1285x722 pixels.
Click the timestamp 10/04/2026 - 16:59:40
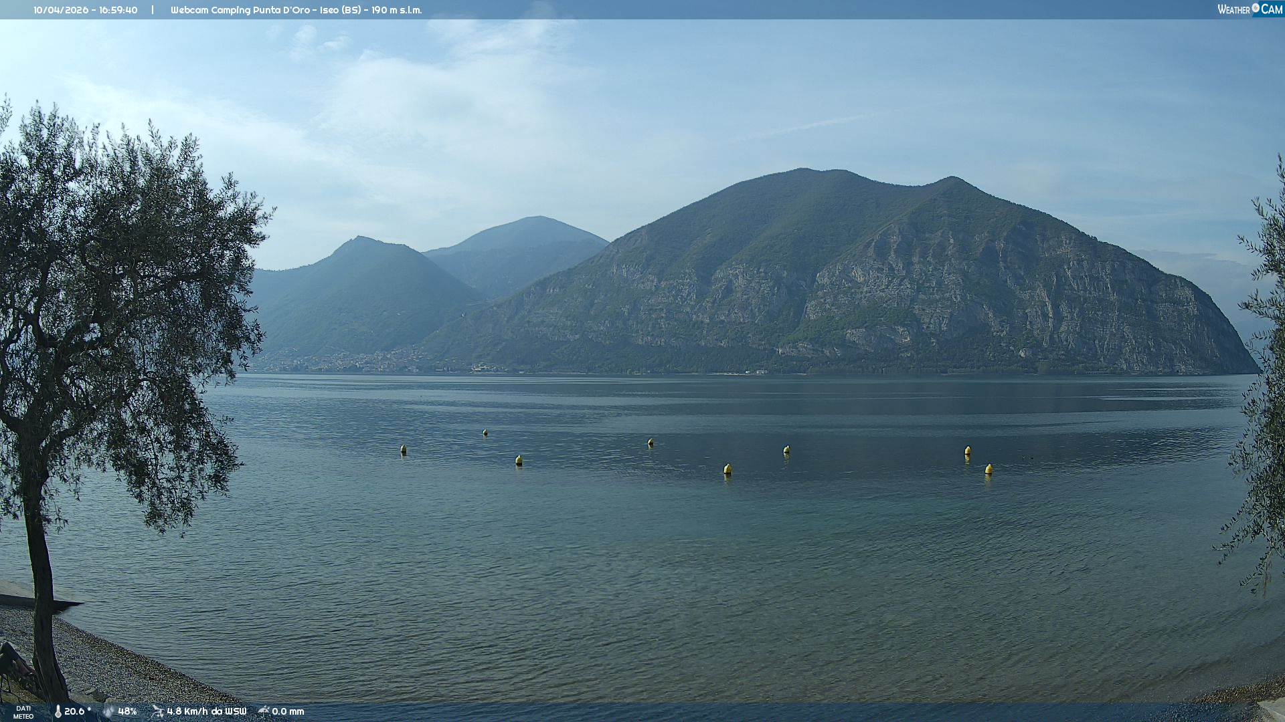[x=86, y=10]
